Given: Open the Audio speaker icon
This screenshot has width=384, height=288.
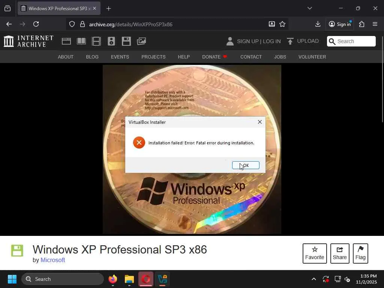Looking at the screenshot, I should [x=111, y=41].
